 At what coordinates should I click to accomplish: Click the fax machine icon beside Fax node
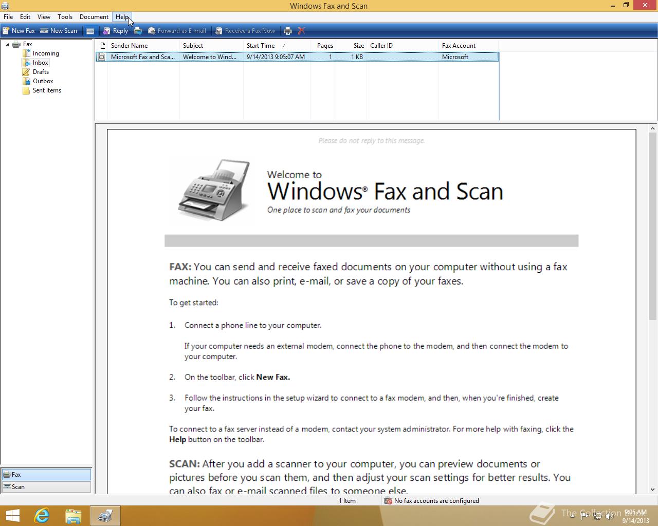point(16,44)
